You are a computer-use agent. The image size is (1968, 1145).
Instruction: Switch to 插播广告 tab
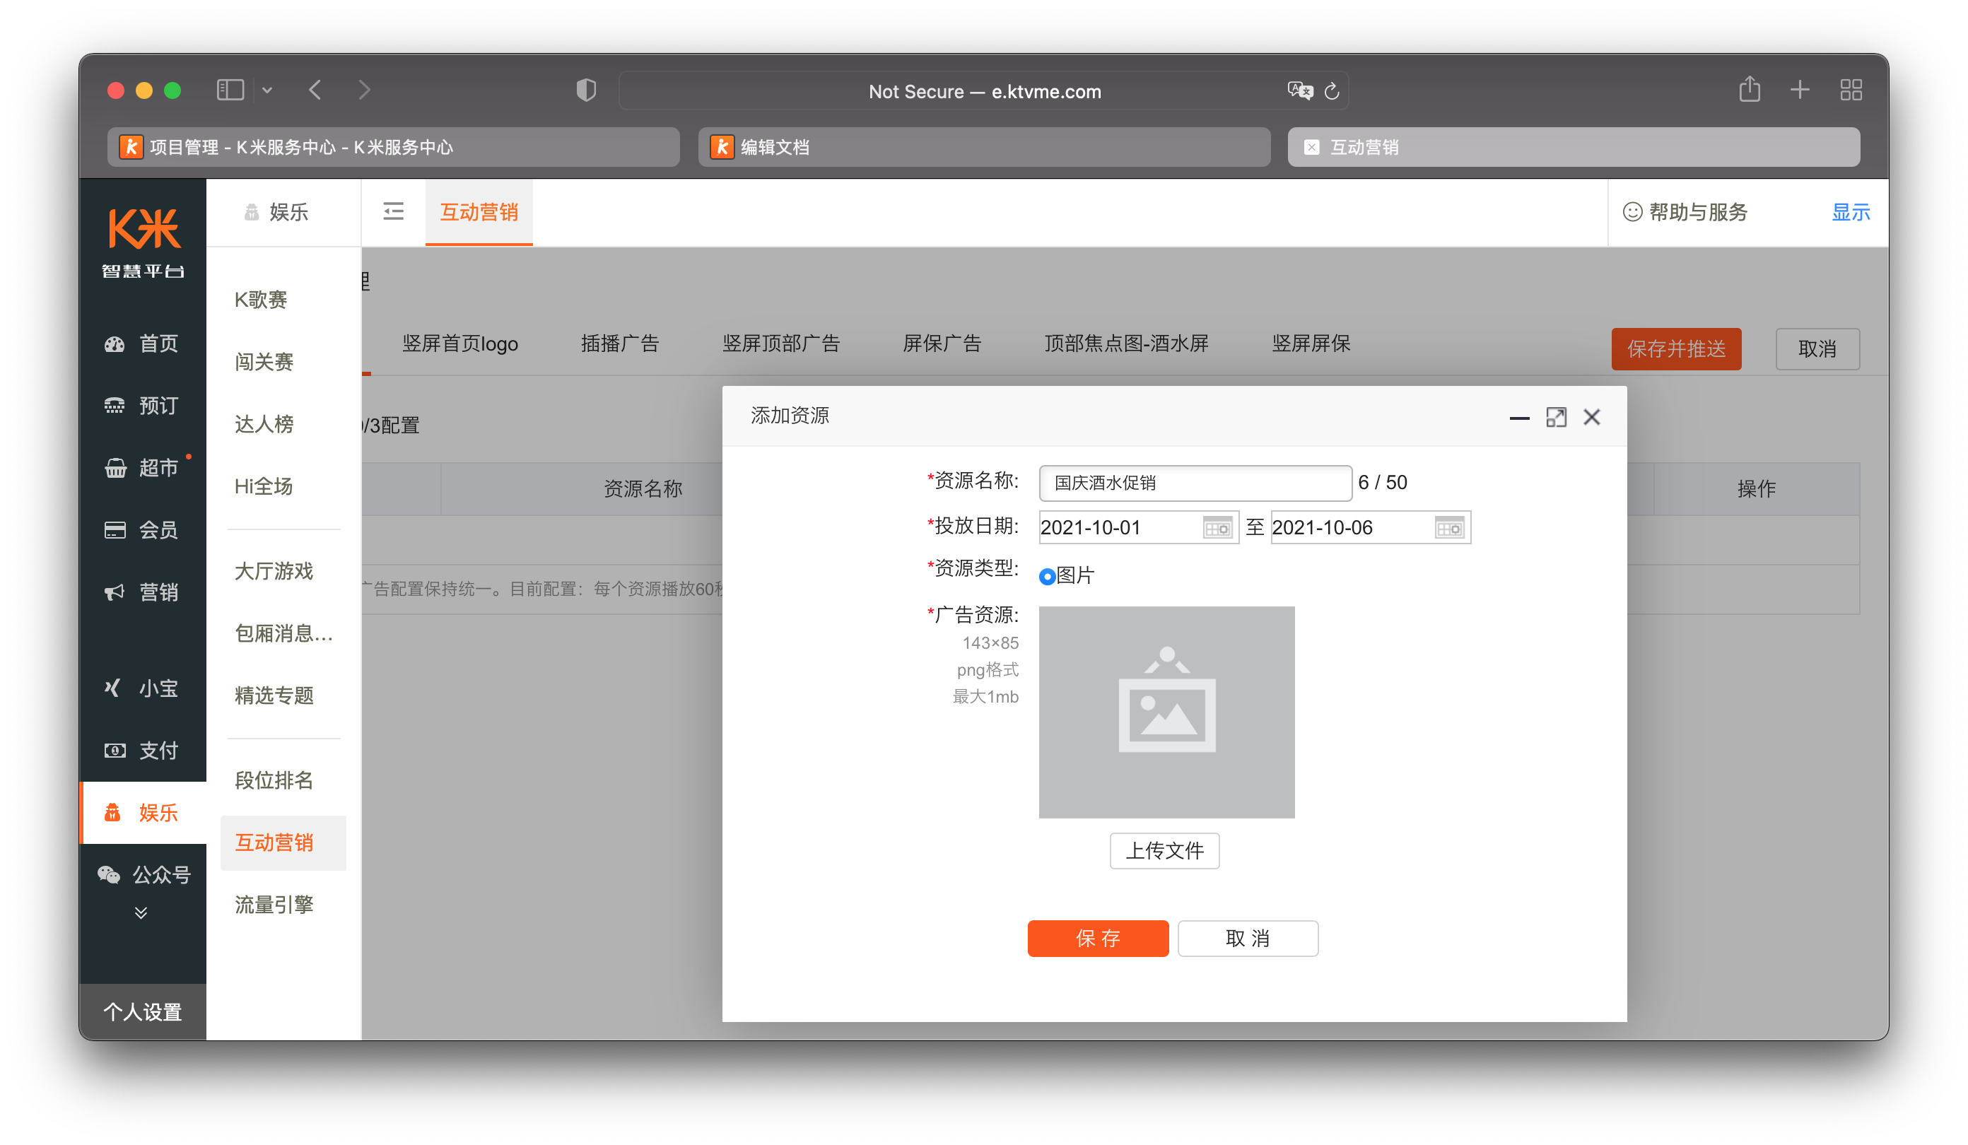pyautogui.click(x=620, y=343)
